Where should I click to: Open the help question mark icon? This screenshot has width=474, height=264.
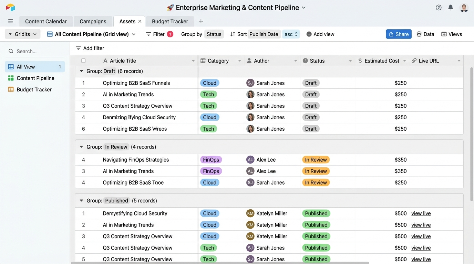point(439,8)
